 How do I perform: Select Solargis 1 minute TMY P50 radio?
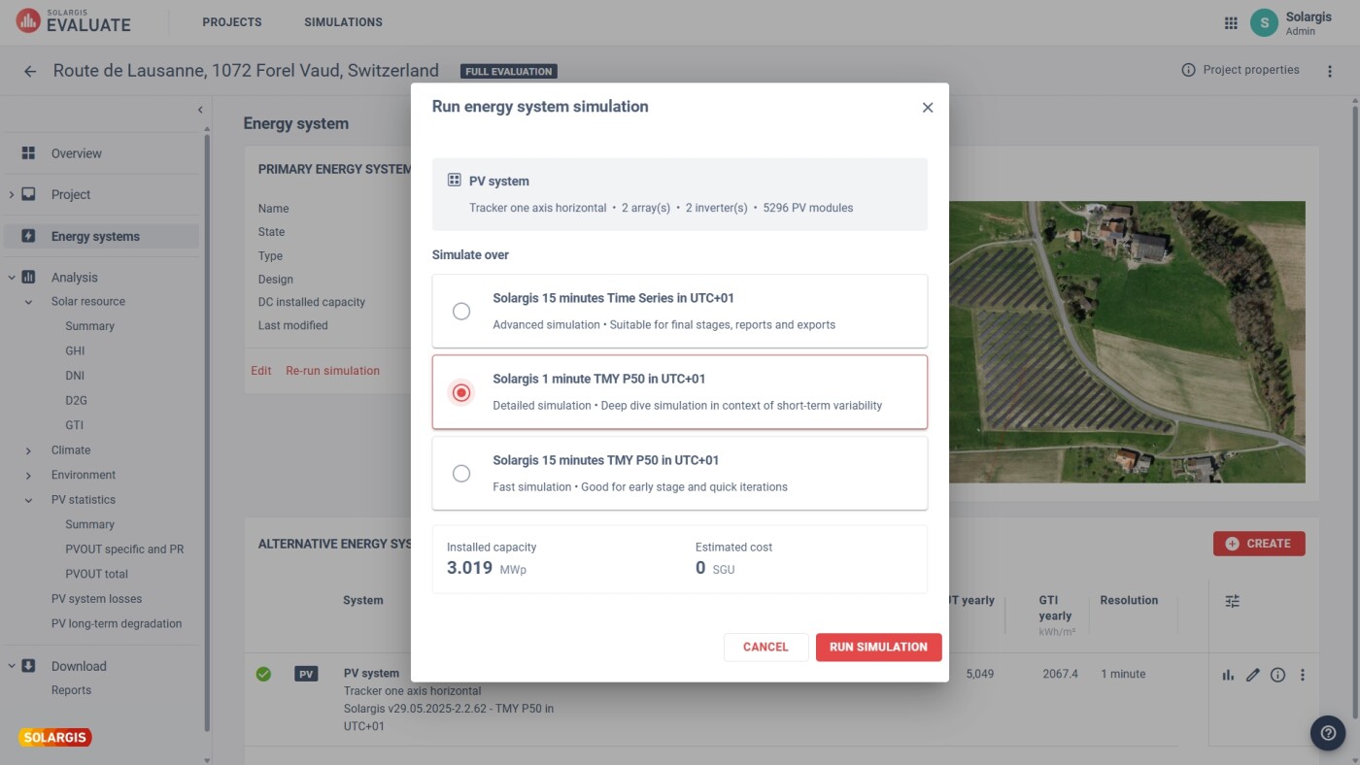click(x=461, y=392)
